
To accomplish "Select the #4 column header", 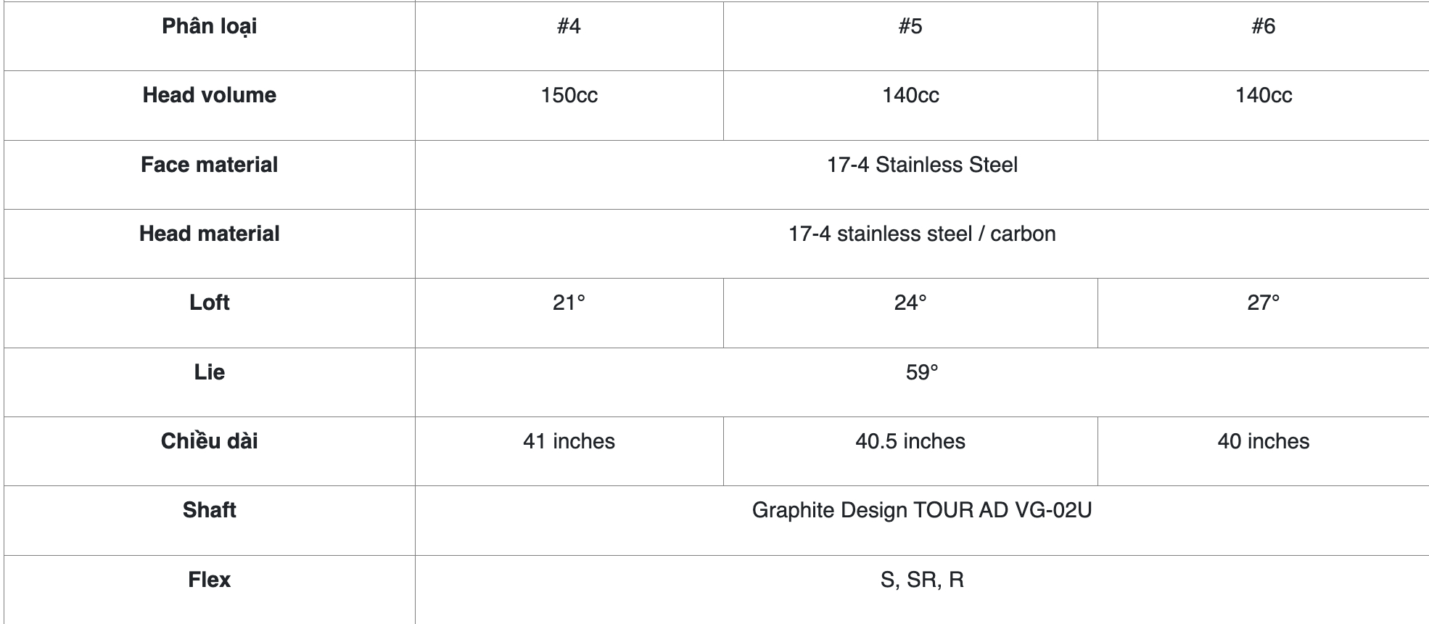I will click(569, 36).
